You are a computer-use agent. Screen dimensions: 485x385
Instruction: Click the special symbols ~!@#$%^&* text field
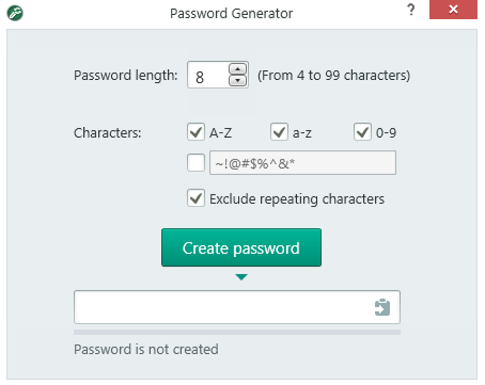(302, 163)
